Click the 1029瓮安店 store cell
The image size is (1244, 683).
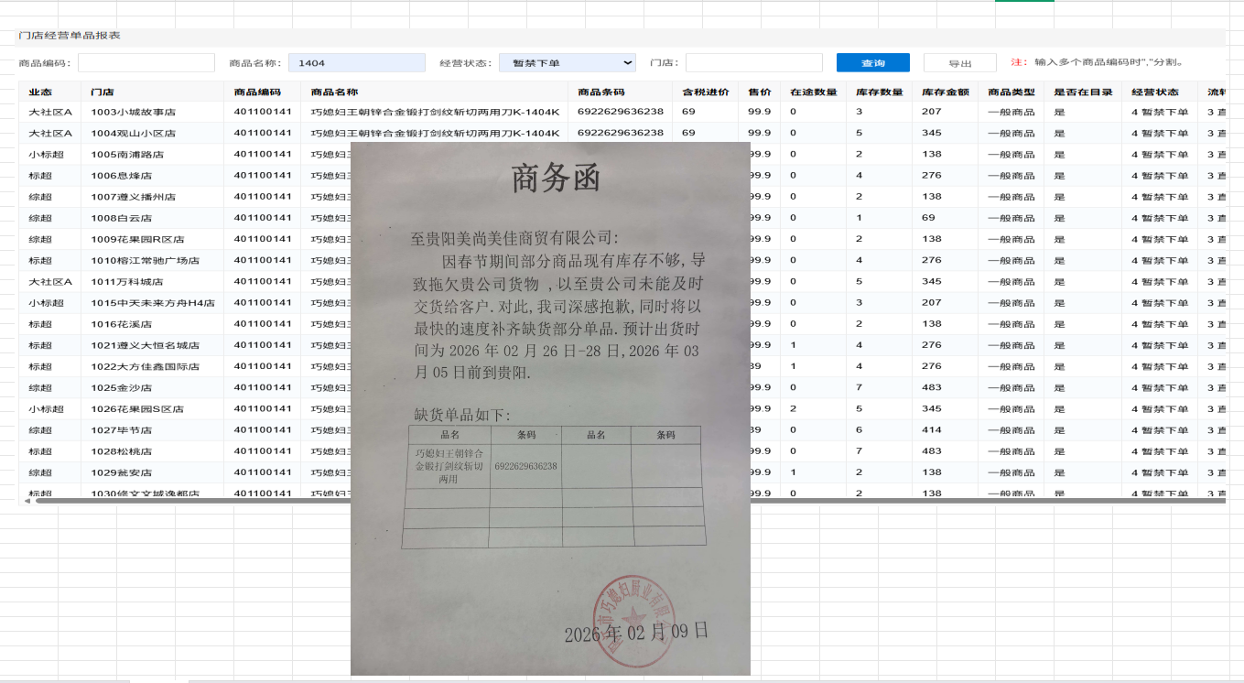(121, 472)
